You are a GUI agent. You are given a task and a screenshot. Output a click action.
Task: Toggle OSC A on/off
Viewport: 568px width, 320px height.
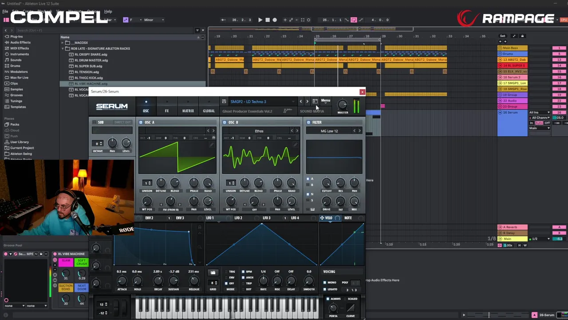[x=141, y=122]
